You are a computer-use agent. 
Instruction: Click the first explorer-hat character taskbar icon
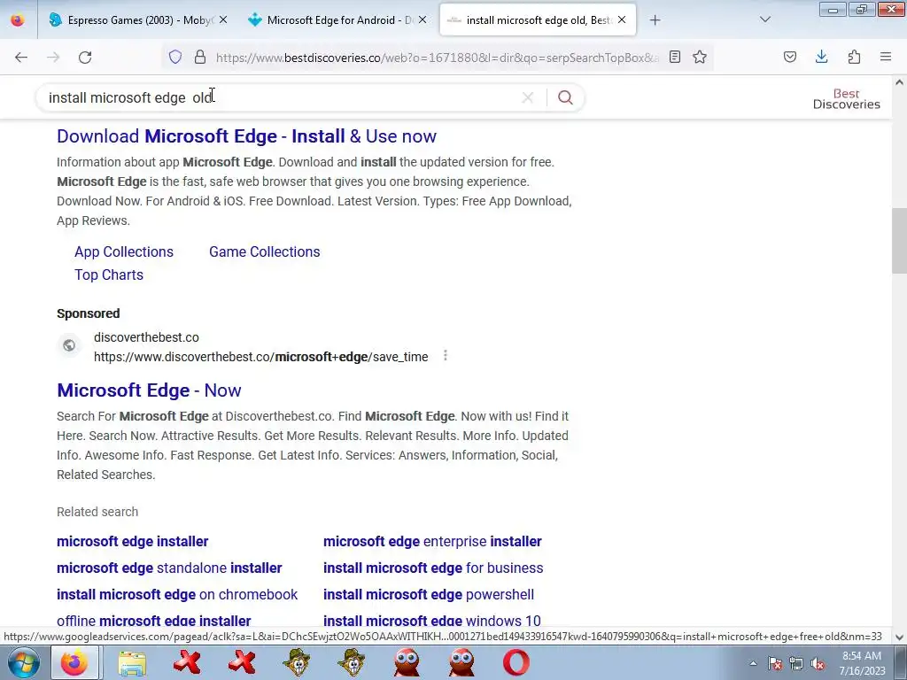click(296, 662)
